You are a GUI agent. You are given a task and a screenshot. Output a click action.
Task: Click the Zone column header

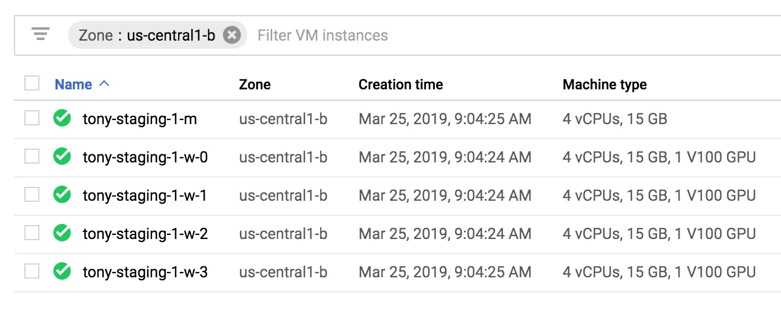[x=255, y=85]
